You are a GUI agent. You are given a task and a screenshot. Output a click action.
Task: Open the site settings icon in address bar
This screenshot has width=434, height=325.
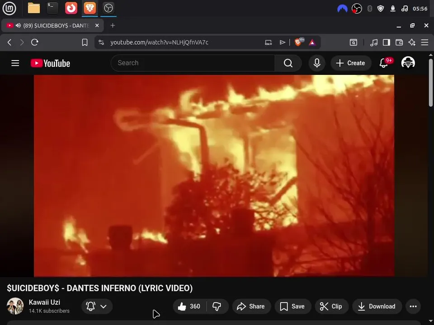[101, 42]
